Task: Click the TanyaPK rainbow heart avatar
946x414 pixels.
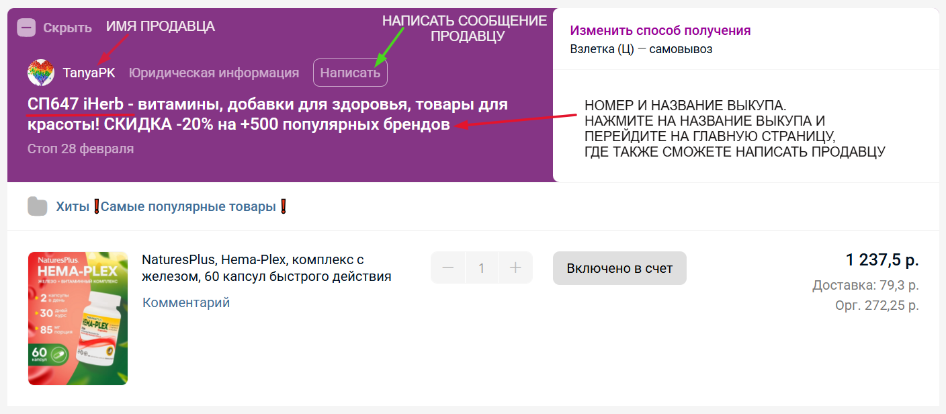Action: 40,73
